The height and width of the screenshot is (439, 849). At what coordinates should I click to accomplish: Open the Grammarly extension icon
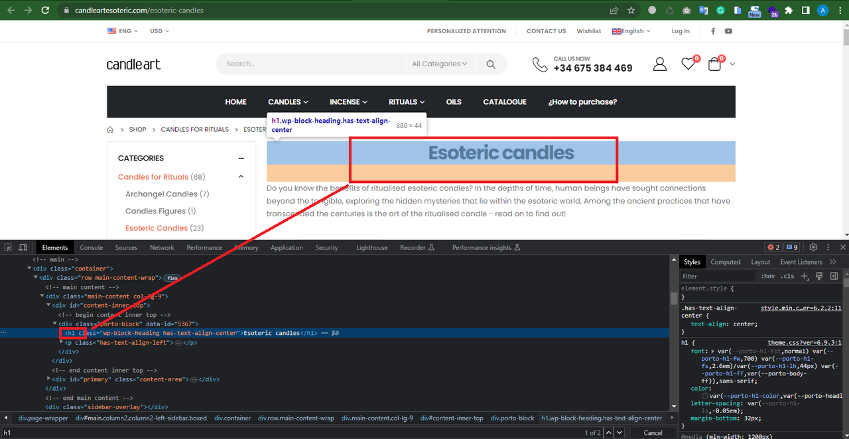coord(721,11)
